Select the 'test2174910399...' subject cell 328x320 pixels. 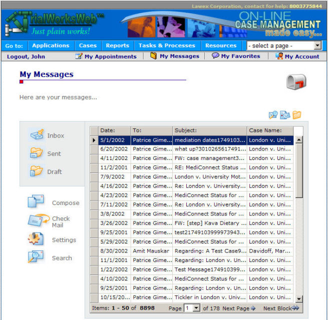210,232
